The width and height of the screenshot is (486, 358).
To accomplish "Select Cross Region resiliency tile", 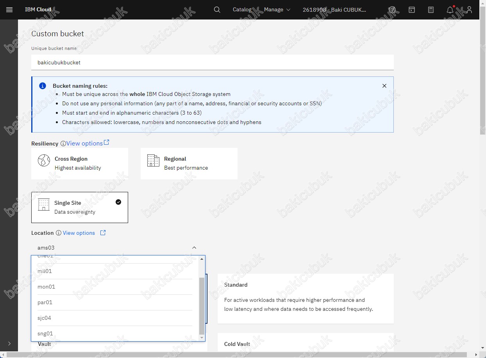I will (x=80, y=163).
